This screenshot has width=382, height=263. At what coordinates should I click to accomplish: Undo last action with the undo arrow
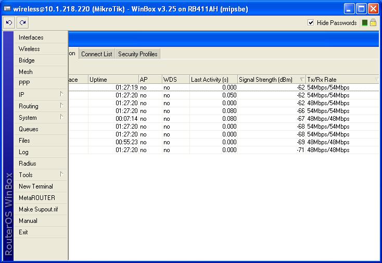coord(9,23)
